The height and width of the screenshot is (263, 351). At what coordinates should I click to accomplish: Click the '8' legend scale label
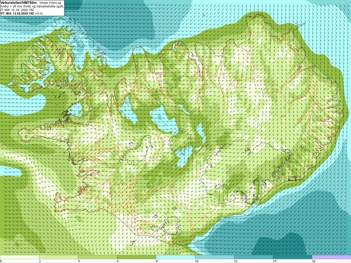click(157, 261)
